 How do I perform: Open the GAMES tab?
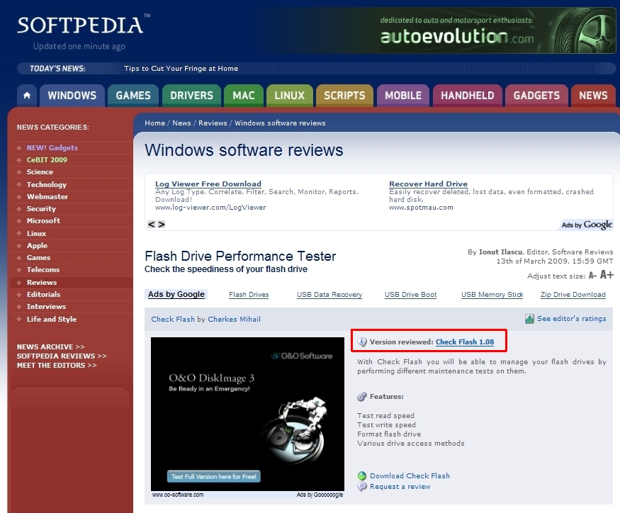coord(133,96)
